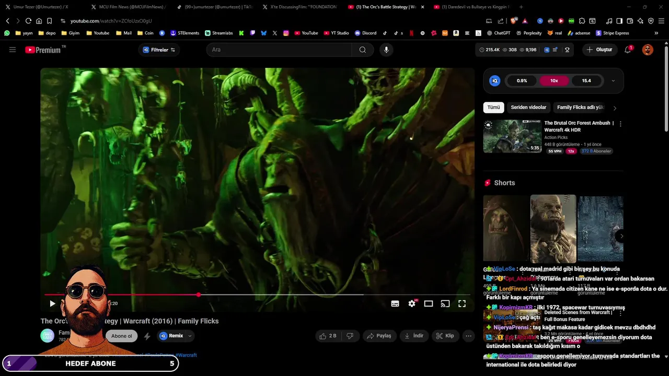Expand the Coin bookmarks folder

click(x=145, y=33)
